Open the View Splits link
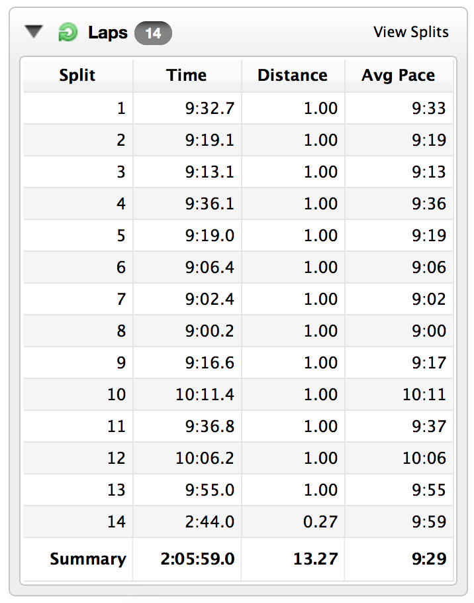The width and height of the screenshot is (474, 603). (x=410, y=32)
